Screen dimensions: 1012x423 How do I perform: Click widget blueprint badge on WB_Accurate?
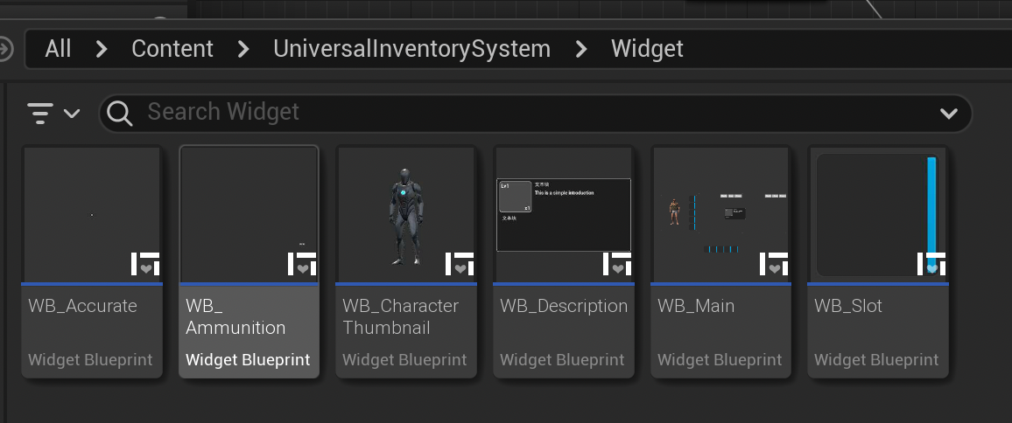[x=144, y=263]
